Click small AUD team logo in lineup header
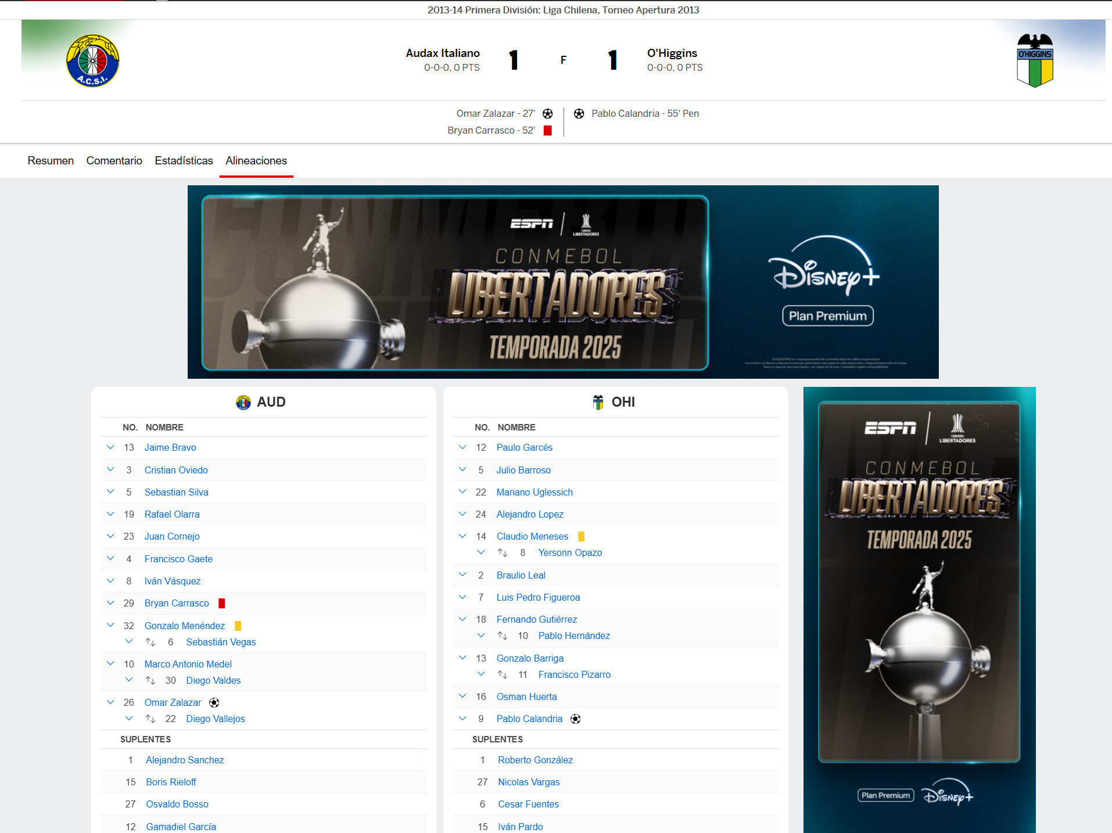This screenshot has height=833, width=1112. point(243,402)
